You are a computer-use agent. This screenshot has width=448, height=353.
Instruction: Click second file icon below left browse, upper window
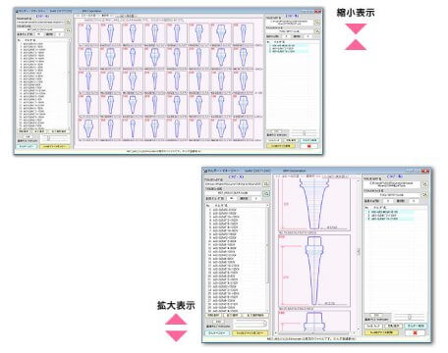pyautogui.click(x=69, y=30)
